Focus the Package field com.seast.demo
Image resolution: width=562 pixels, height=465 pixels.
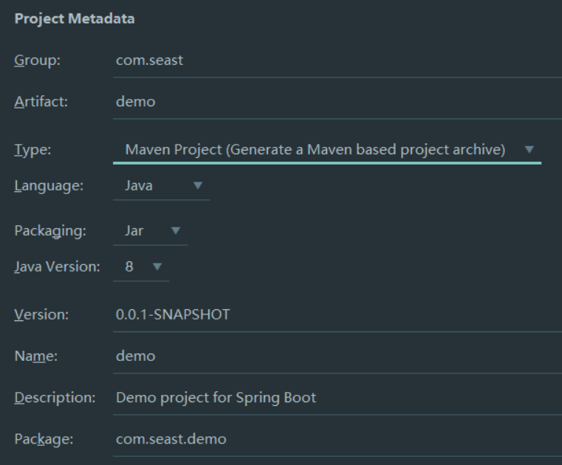337,440
